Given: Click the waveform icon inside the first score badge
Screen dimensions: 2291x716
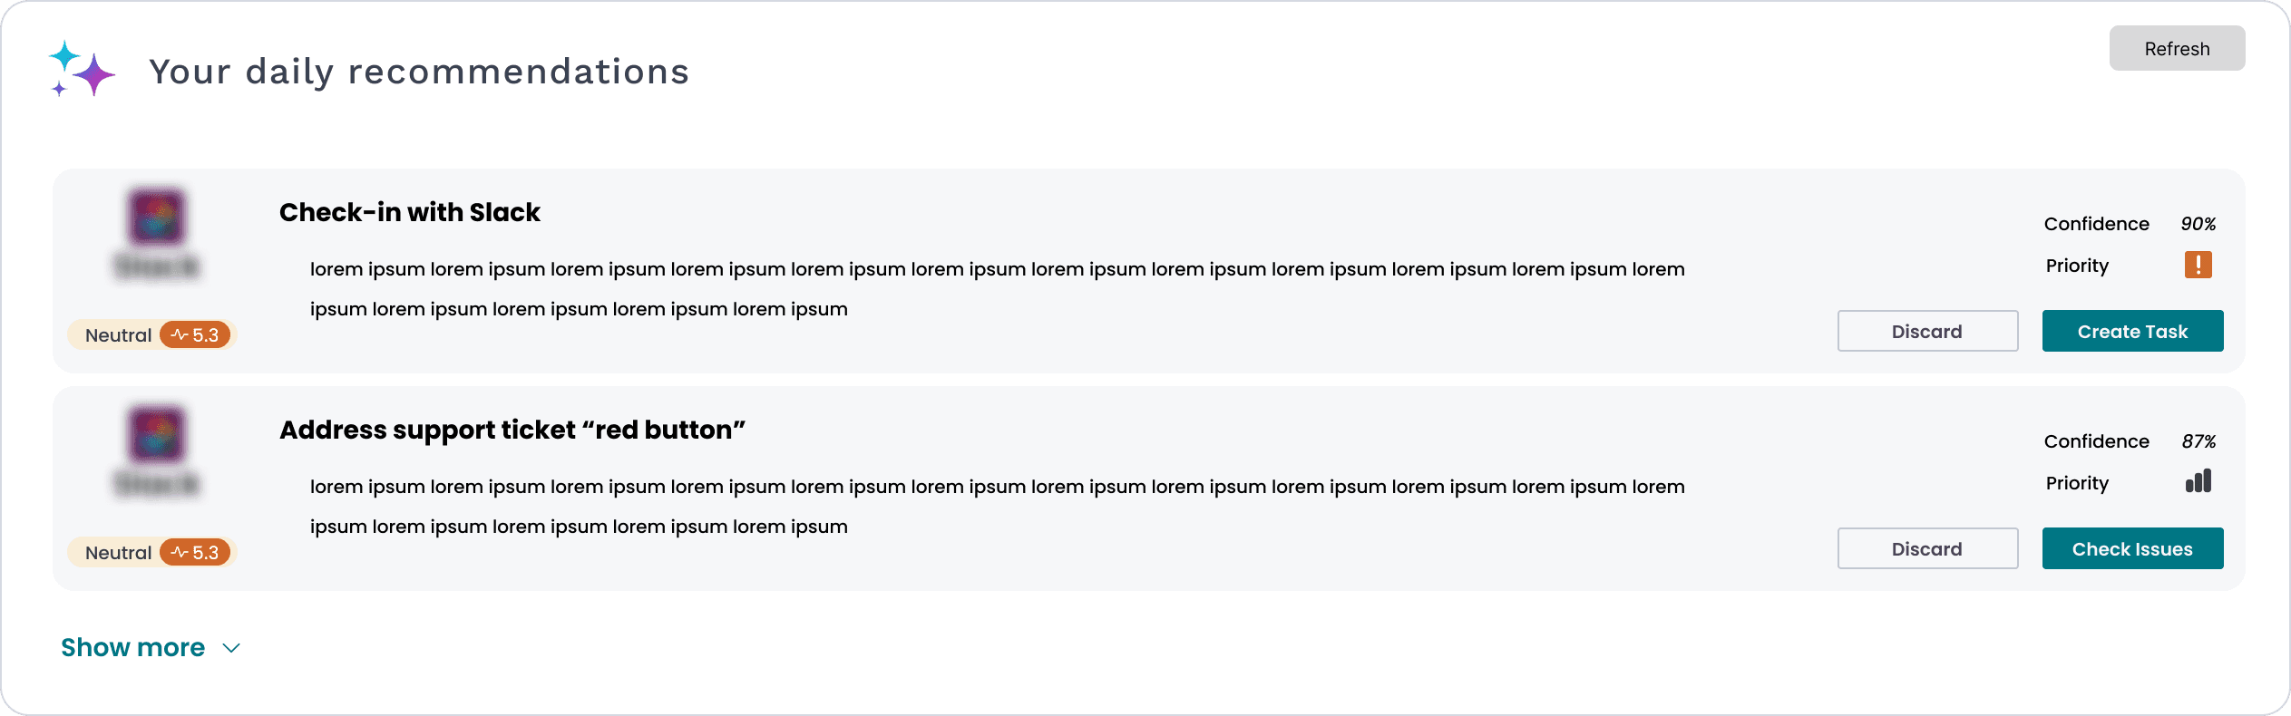Looking at the screenshot, I should pos(180,334).
